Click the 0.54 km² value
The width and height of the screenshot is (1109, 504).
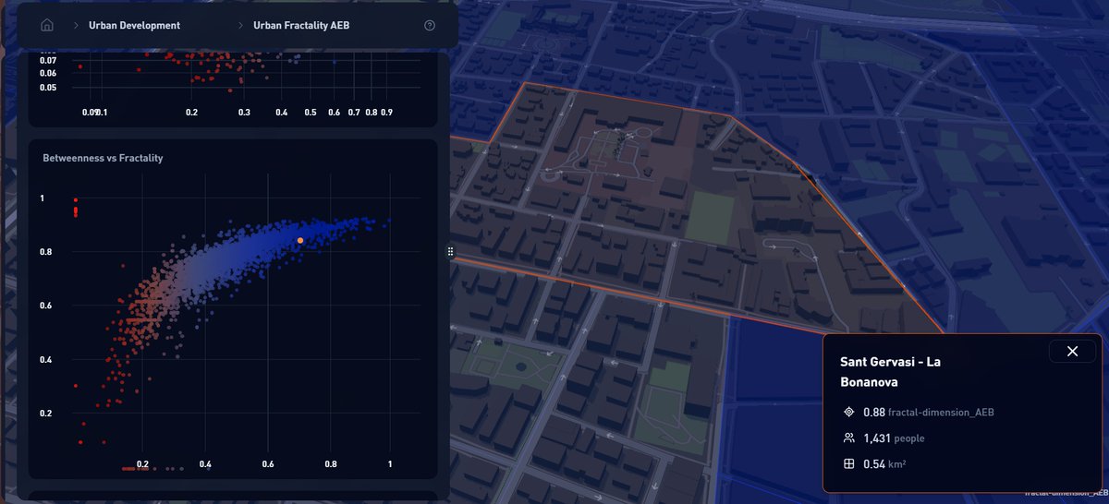[884, 463]
